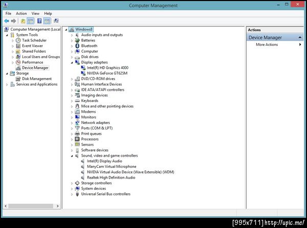Collapse the Device Manager actions section

click(x=300, y=37)
